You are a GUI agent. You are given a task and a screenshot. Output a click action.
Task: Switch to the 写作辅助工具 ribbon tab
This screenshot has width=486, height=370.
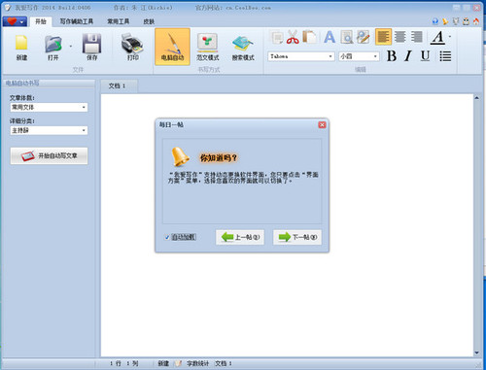click(77, 21)
